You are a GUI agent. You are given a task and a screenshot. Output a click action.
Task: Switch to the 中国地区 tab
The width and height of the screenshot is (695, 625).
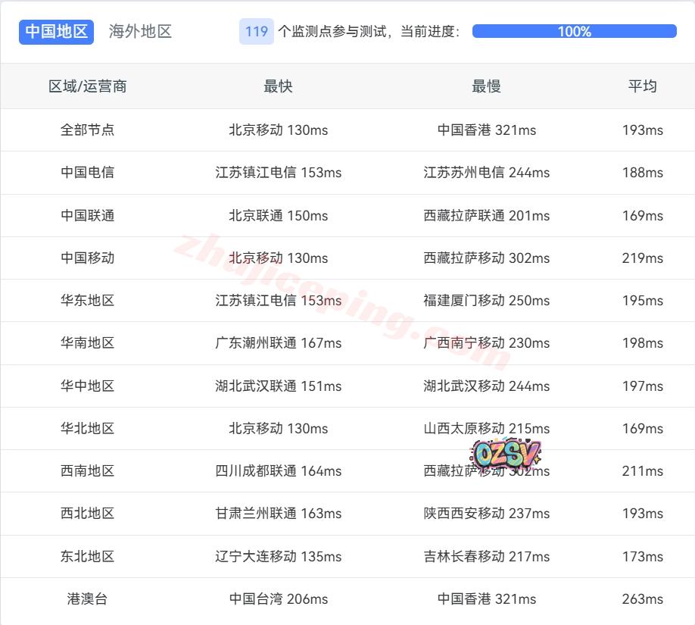pyautogui.click(x=56, y=32)
